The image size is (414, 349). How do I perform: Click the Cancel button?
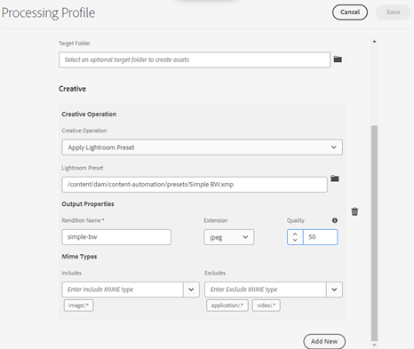coord(350,12)
